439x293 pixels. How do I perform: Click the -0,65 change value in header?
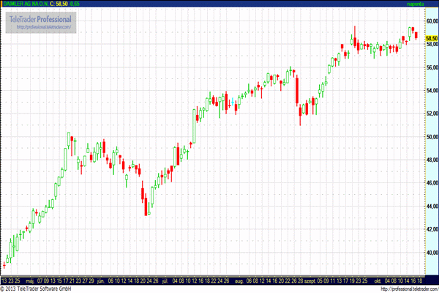78,5
